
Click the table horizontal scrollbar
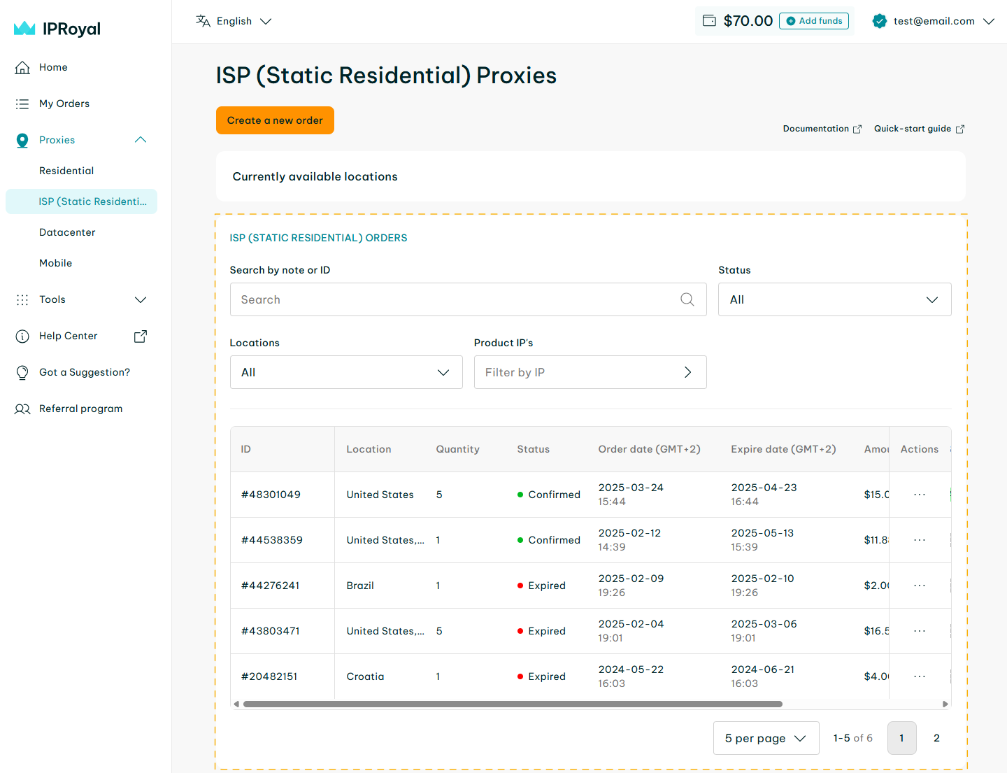(512, 704)
